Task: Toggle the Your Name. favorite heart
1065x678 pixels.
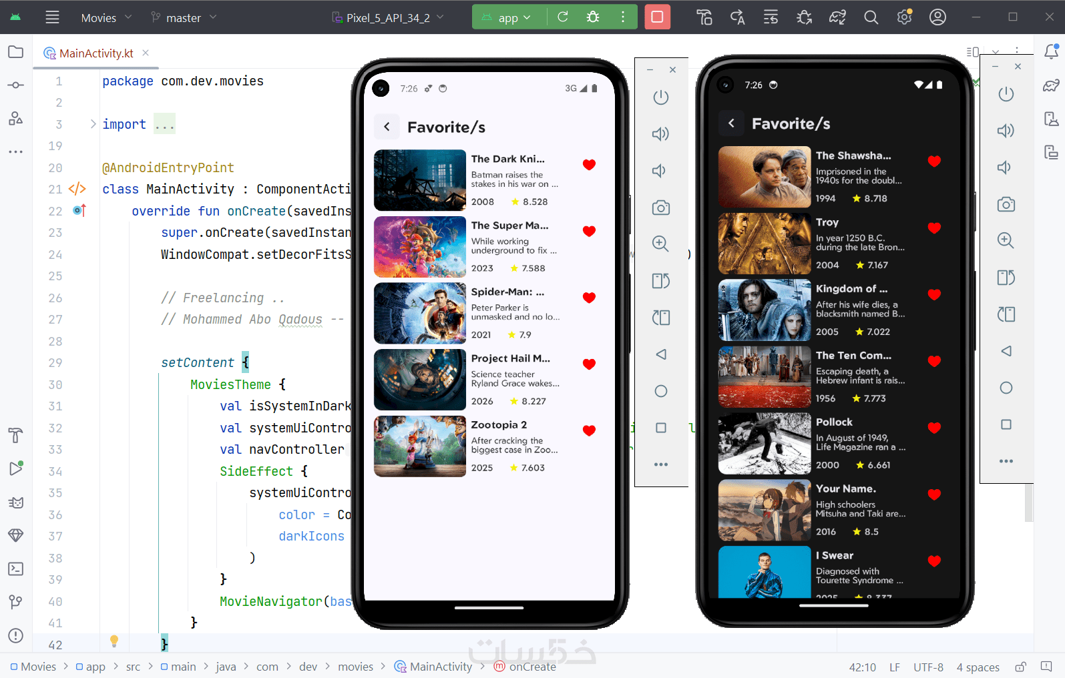Action: click(934, 494)
